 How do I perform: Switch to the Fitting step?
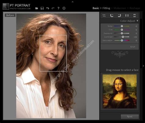coord(106,8)
